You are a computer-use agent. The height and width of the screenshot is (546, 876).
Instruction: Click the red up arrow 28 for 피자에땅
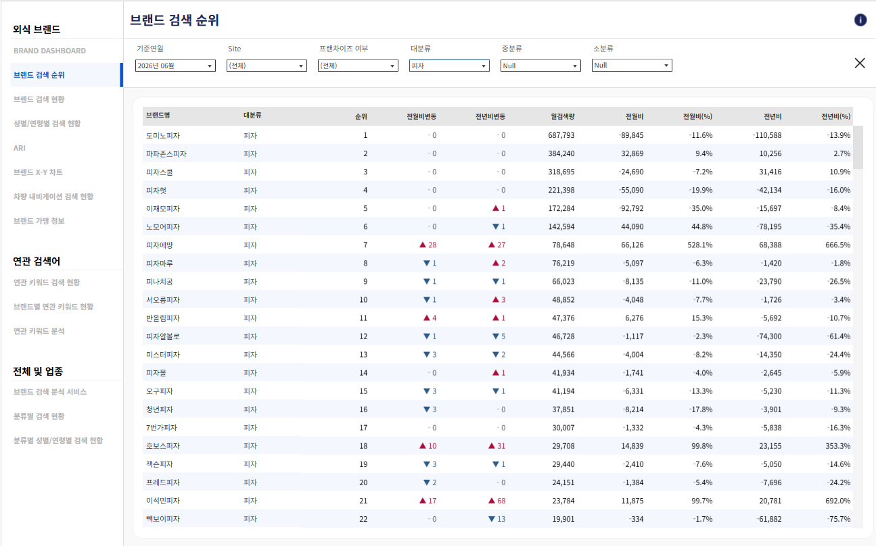pyautogui.click(x=428, y=245)
